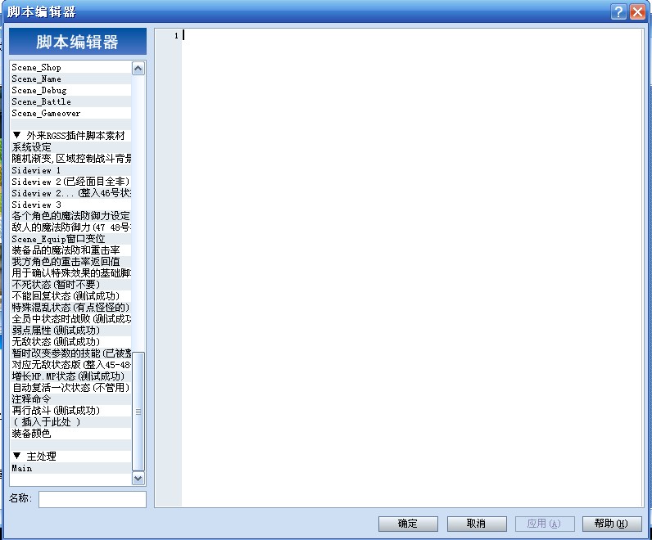Select the 不死状态(暂时不要) script

(x=70, y=285)
